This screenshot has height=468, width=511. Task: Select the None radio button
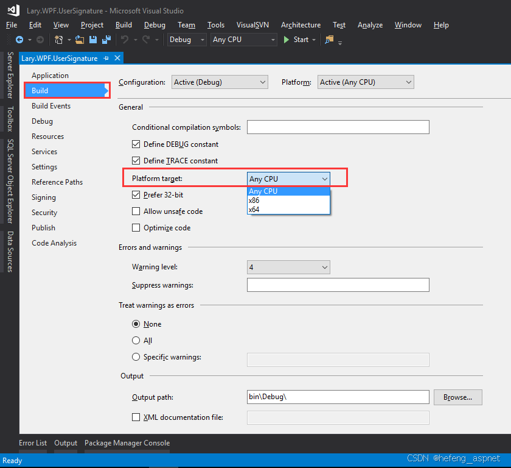[x=136, y=324]
